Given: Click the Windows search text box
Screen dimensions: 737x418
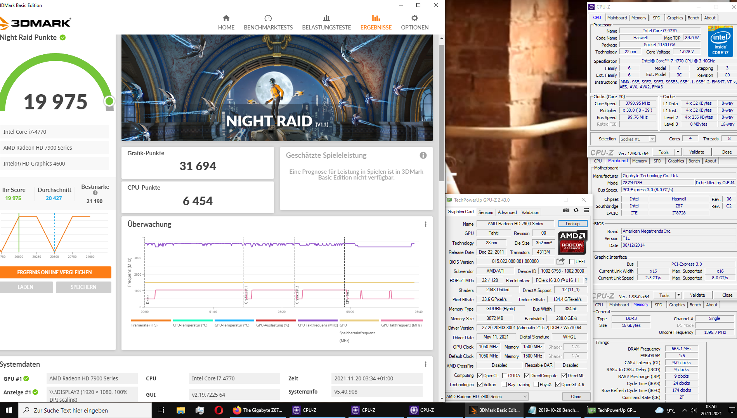Looking at the screenshot, I should 85,410.
